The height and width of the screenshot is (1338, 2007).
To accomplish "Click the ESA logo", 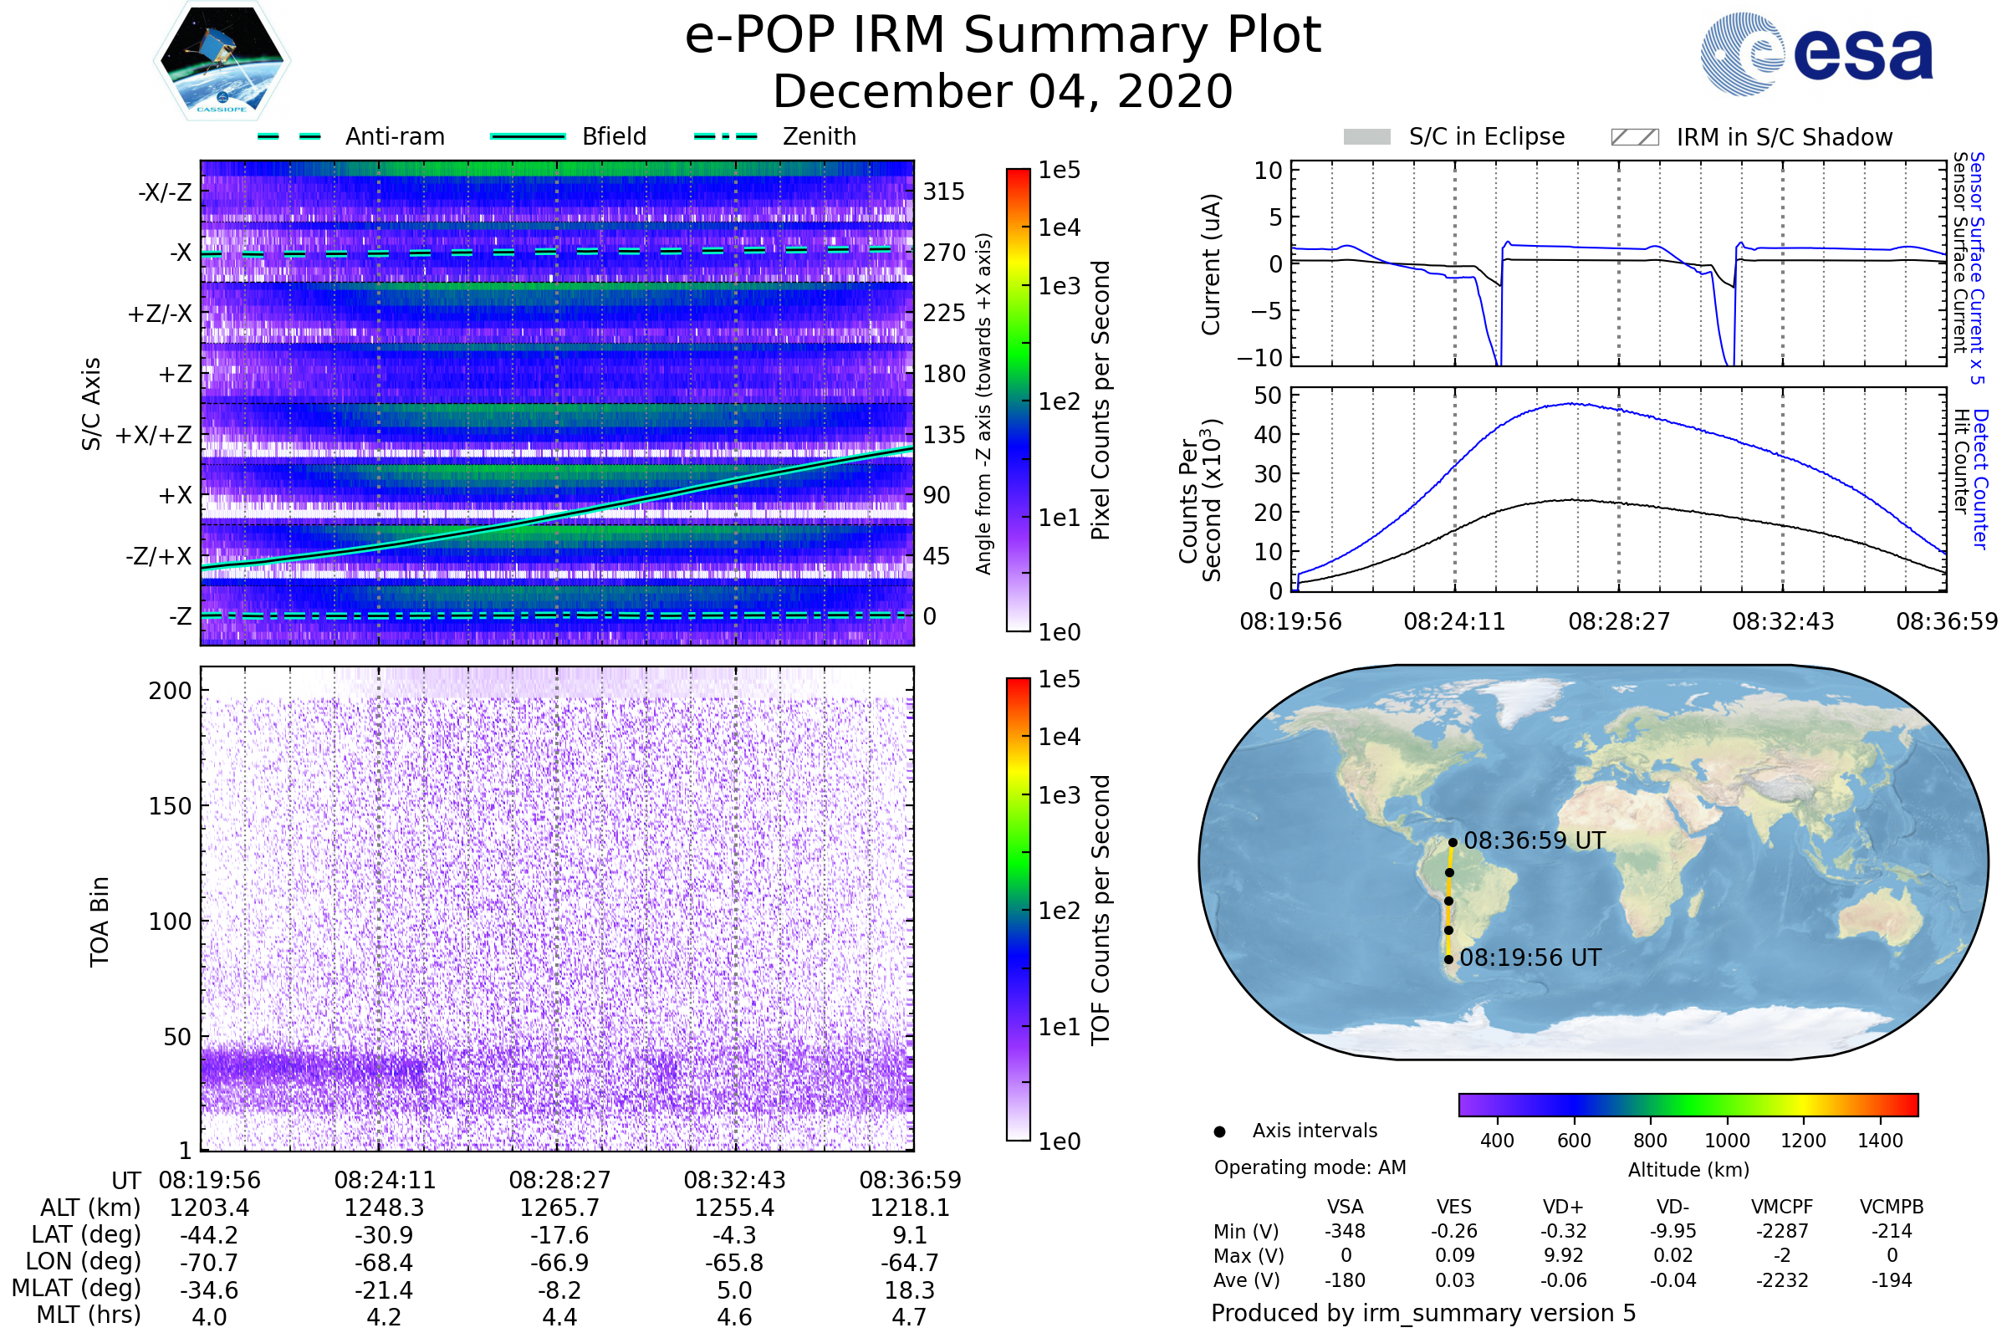I will pyautogui.click(x=1816, y=54).
